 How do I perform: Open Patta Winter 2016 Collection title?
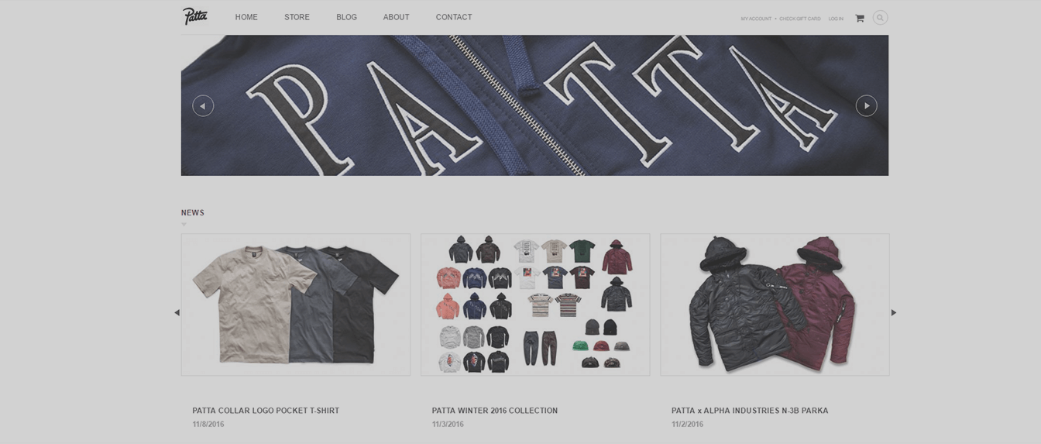coord(495,411)
